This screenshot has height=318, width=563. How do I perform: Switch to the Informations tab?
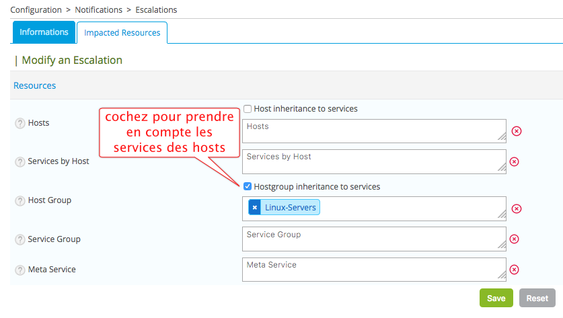click(x=44, y=32)
